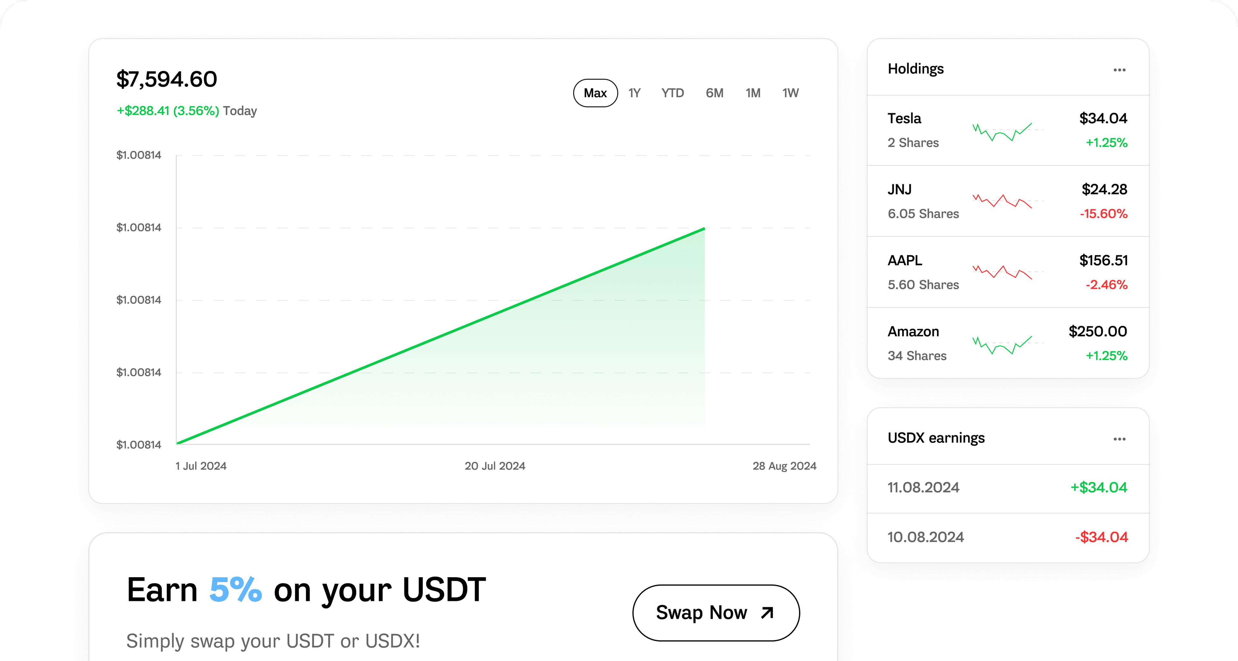The image size is (1238, 661).
Task: Open the USDX earnings three-dot menu
Action: click(x=1119, y=439)
